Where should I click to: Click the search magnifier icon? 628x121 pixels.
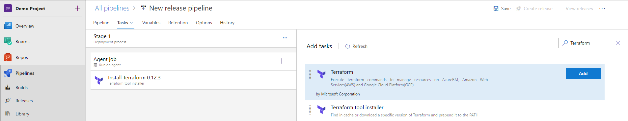click(x=565, y=43)
